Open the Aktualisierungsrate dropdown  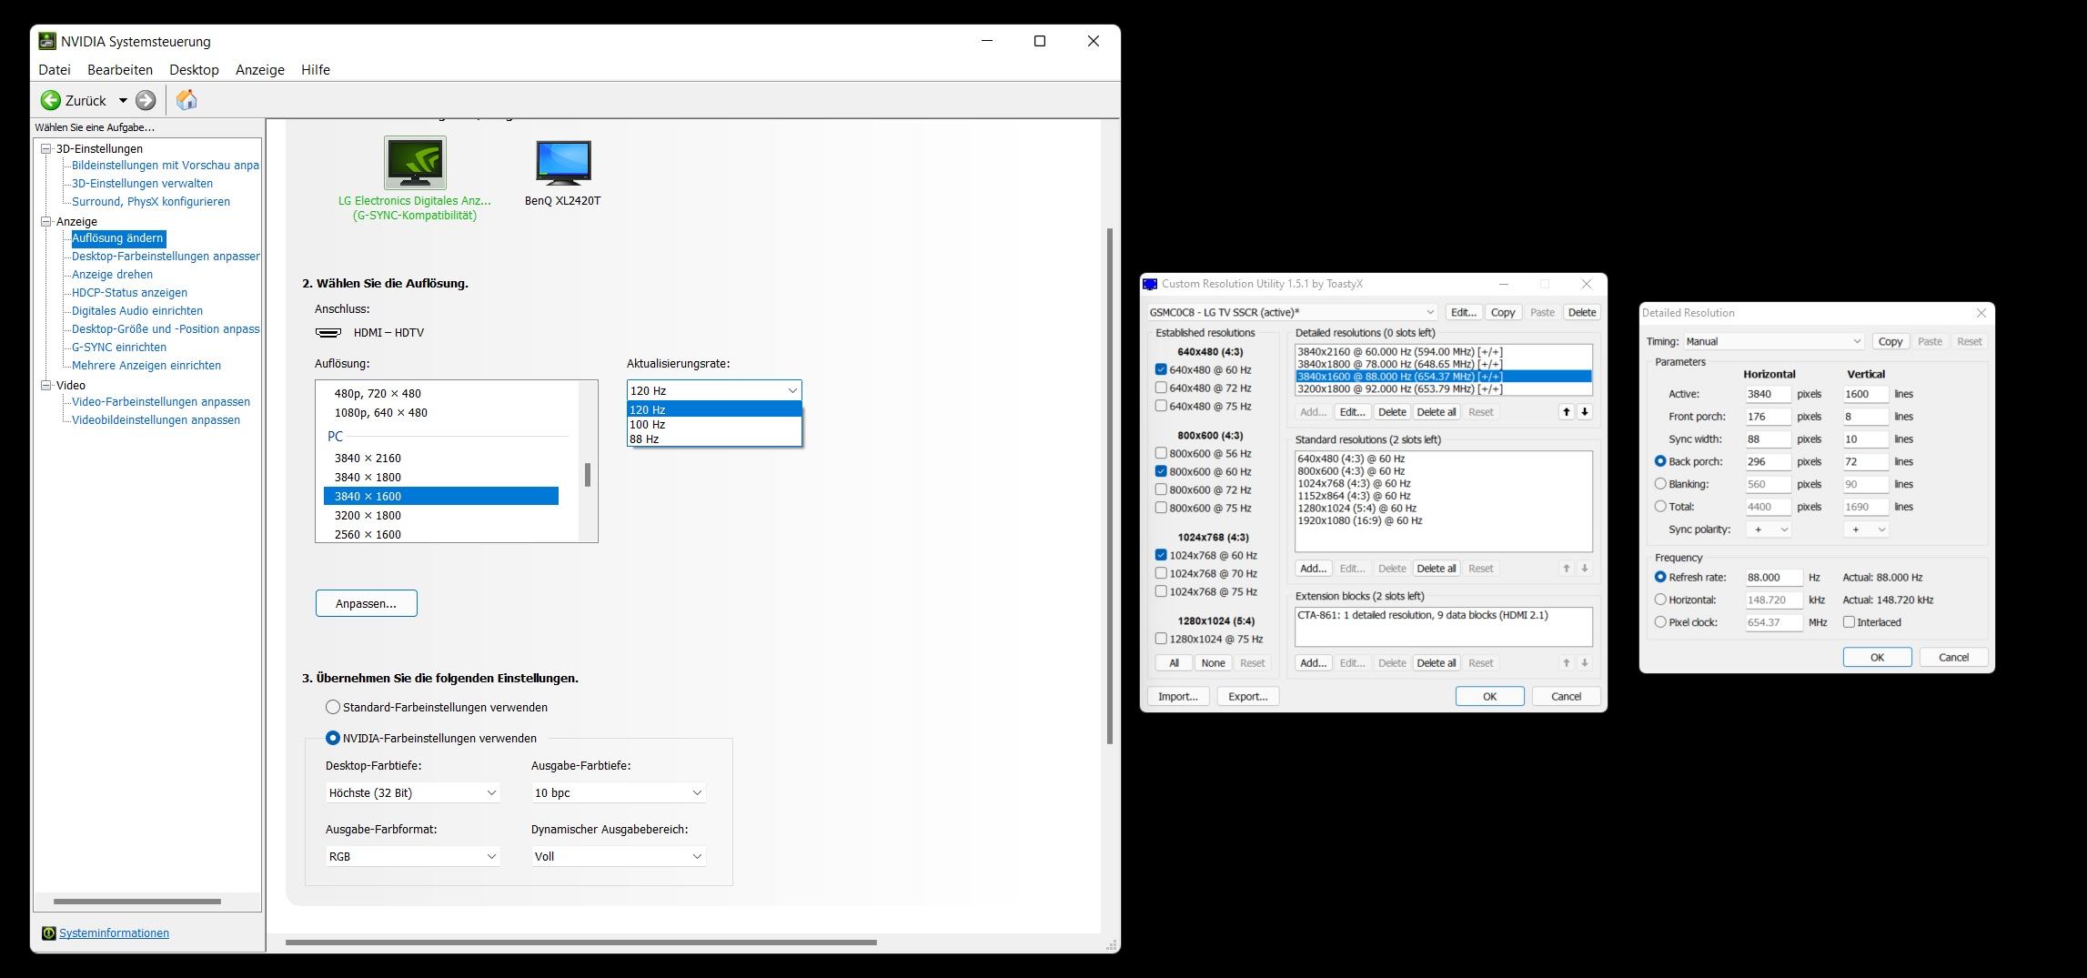[714, 390]
